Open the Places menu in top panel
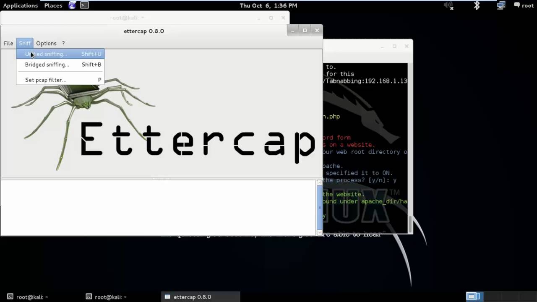The width and height of the screenshot is (537, 302). click(x=53, y=5)
